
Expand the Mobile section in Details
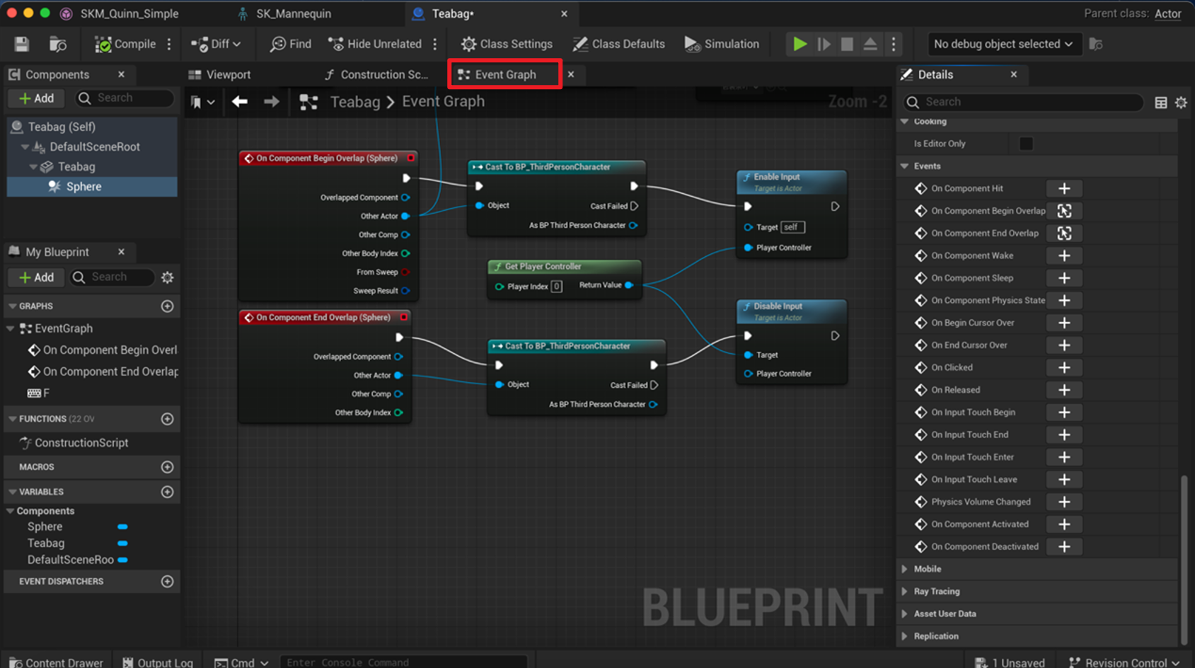point(905,568)
